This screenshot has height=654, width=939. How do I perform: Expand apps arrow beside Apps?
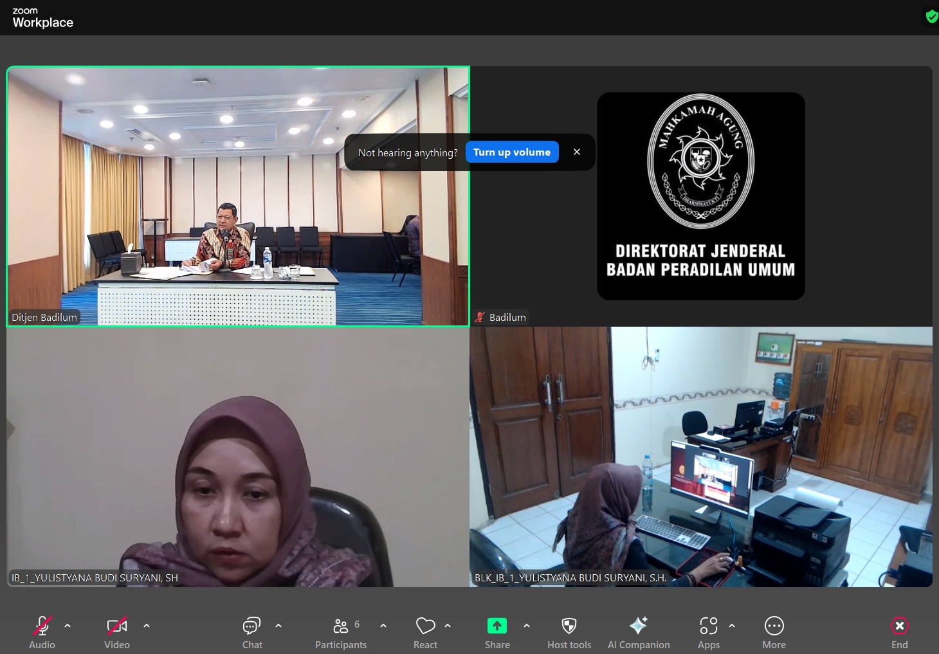tap(732, 625)
